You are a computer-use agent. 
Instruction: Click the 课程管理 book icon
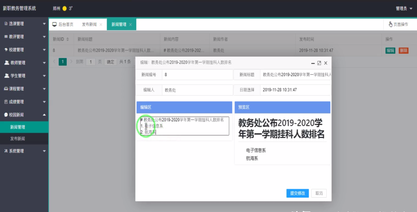coord(6,89)
